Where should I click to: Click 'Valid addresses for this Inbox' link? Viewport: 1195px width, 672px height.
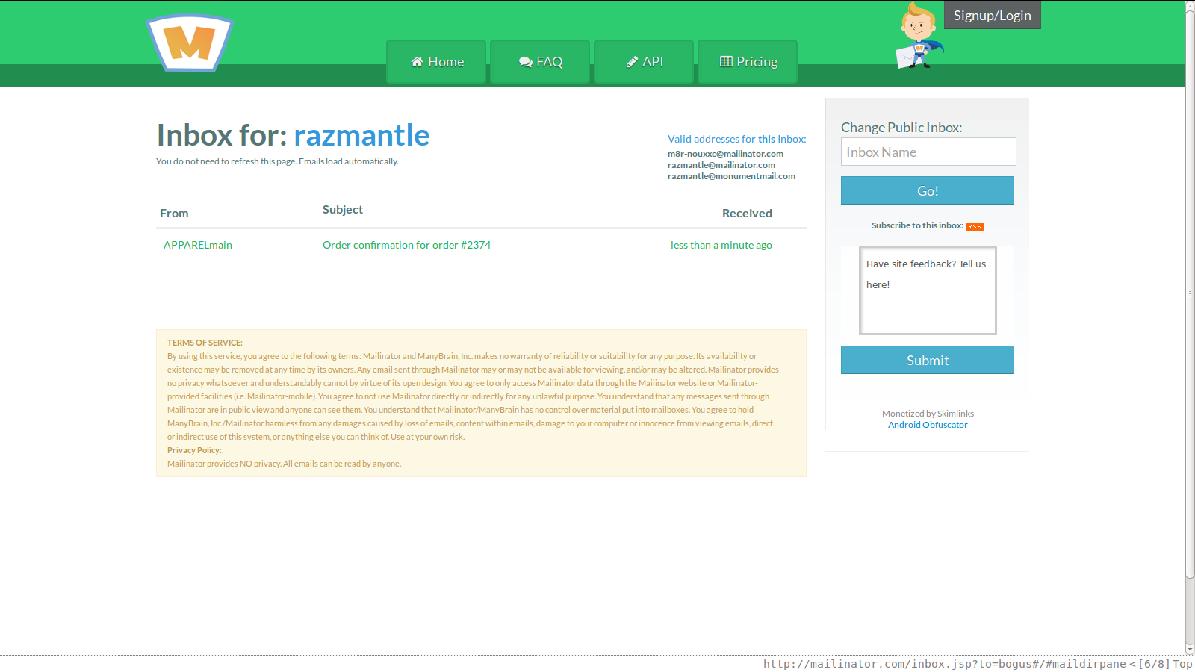coord(737,139)
